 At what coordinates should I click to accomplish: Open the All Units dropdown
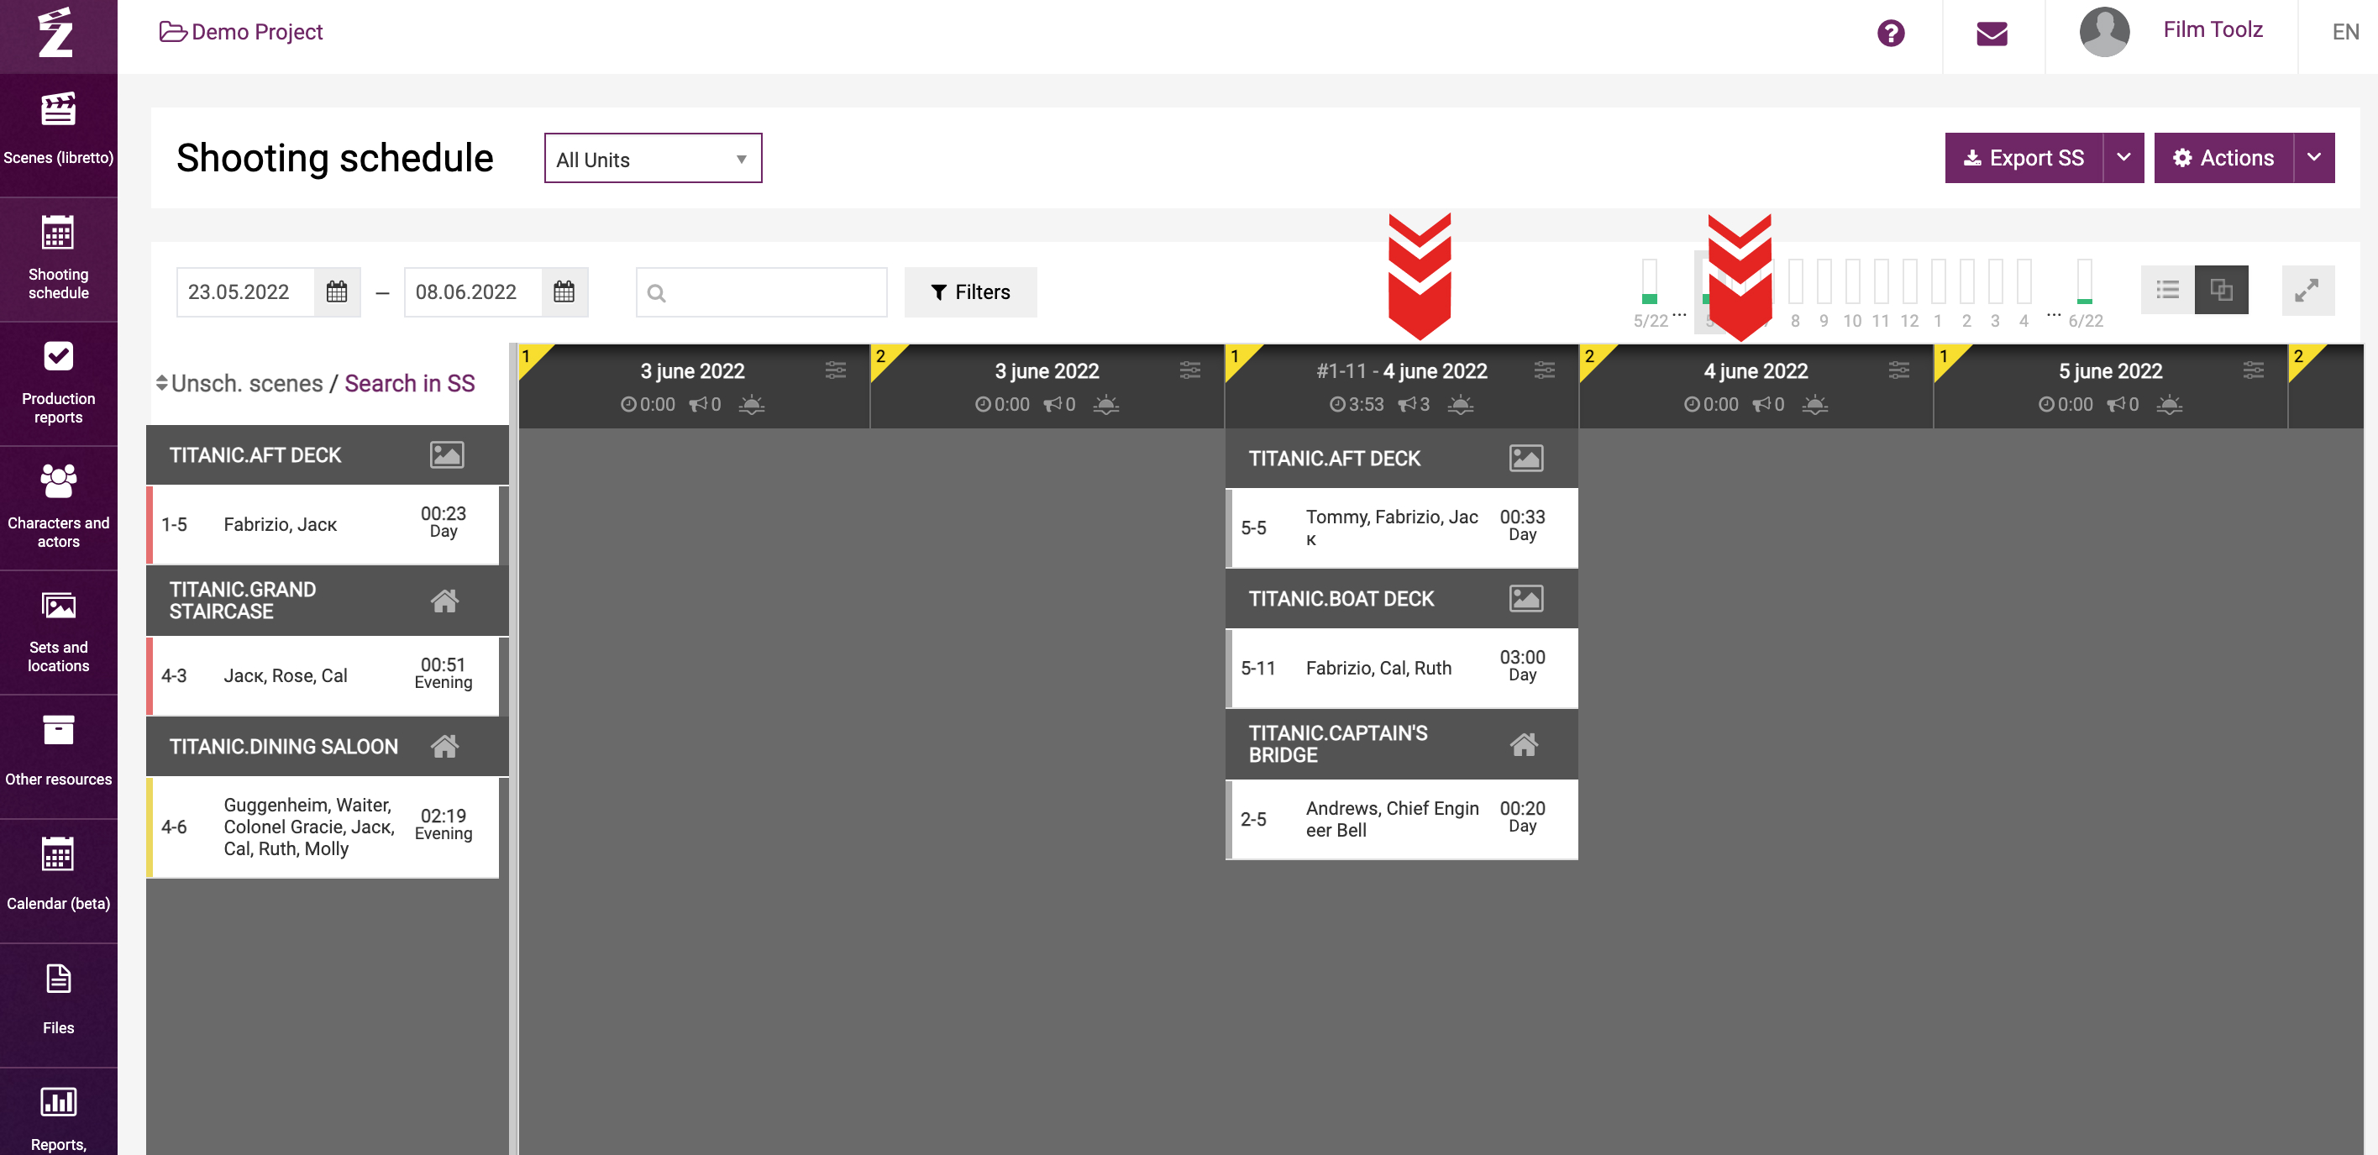[x=653, y=159]
